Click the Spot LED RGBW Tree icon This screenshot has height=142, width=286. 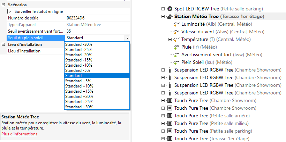coord(170,9)
